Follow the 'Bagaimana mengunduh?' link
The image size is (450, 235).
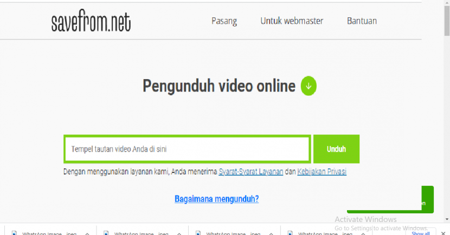click(x=217, y=199)
